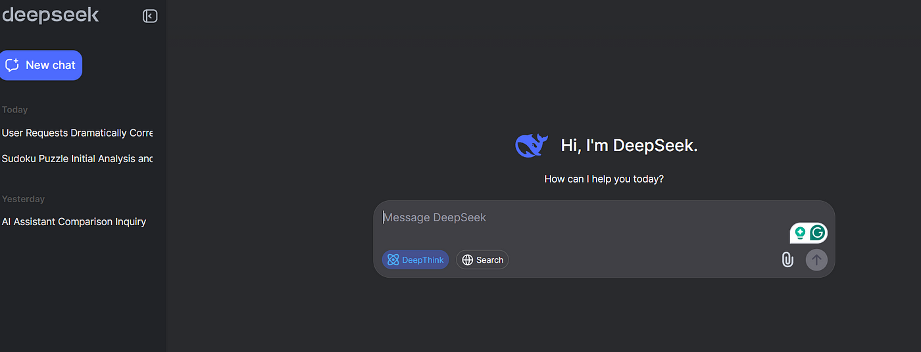Image resolution: width=921 pixels, height=352 pixels.
Task: Open 'Sudoku Puzzle Initial Analysis' chat
Action: coord(77,158)
